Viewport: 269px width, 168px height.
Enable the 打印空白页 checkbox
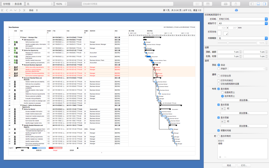(219, 75)
